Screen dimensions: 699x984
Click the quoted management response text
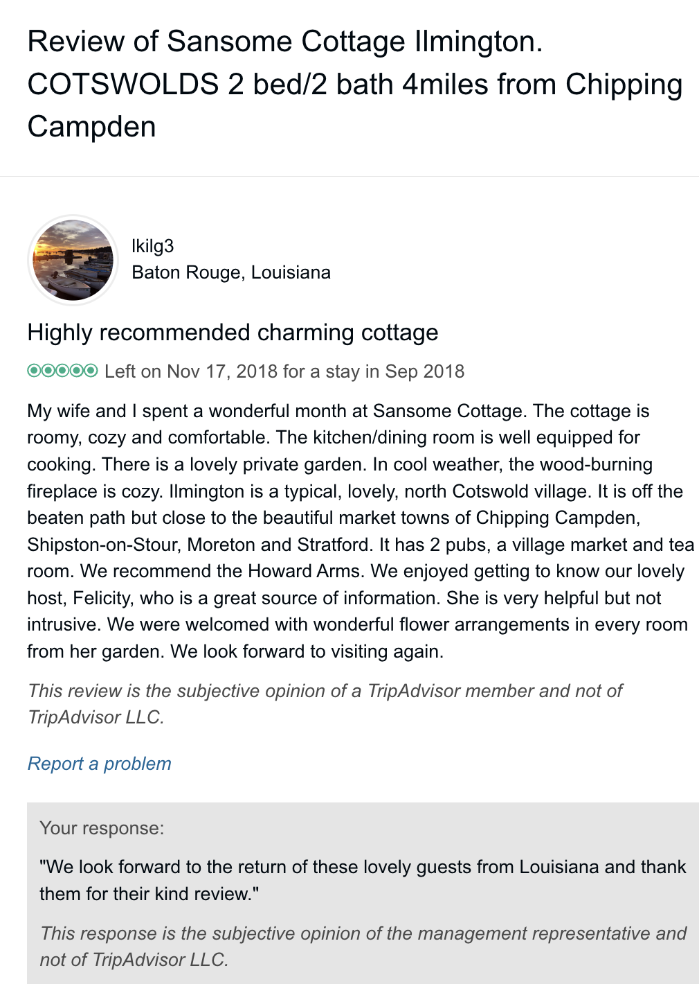coord(363,880)
